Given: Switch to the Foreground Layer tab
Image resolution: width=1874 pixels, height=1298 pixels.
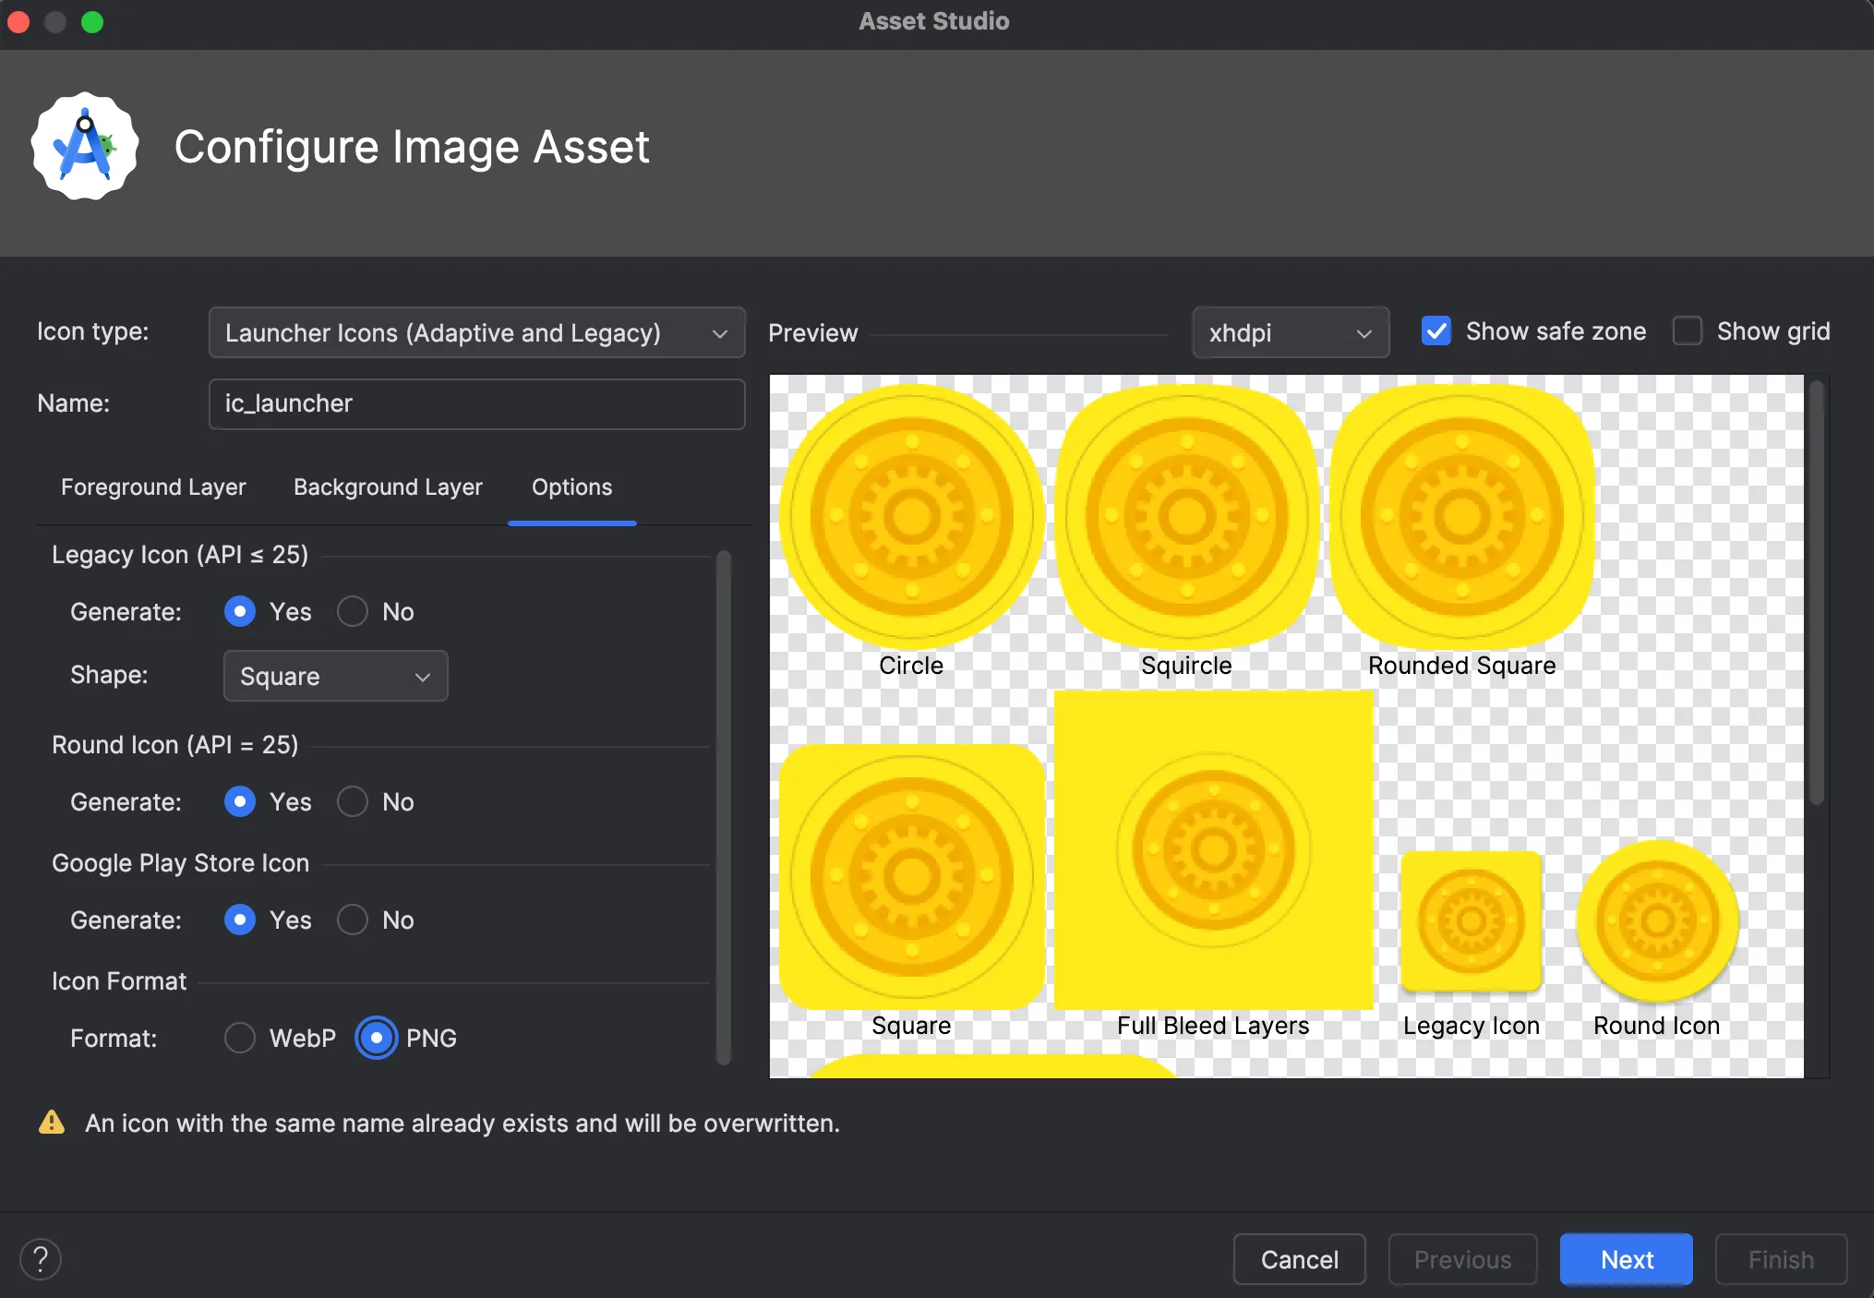Looking at the screenshot, I should (x=153, y=487).
